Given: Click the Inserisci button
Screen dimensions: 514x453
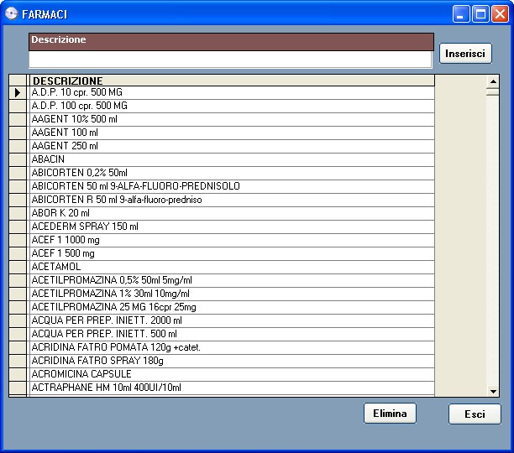Looking at the screenshot, I should (465, 54).
